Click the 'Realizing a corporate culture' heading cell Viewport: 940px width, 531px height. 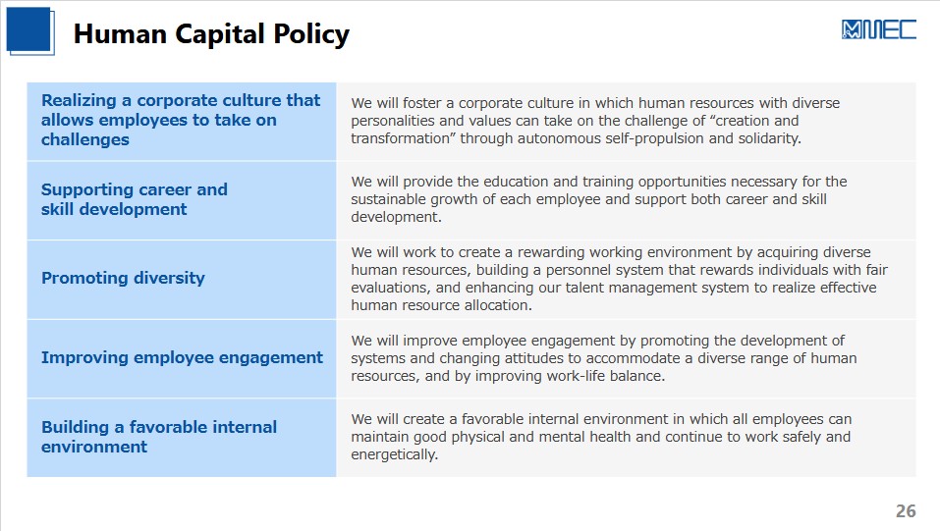pos(181,121)
